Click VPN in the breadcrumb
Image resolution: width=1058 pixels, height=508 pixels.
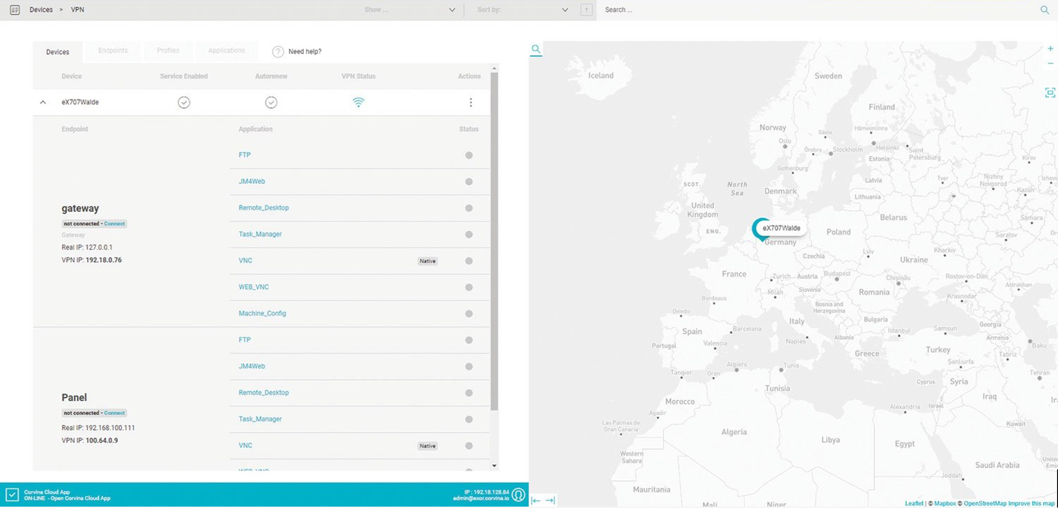pyautogui.click(x=77, y=10)
